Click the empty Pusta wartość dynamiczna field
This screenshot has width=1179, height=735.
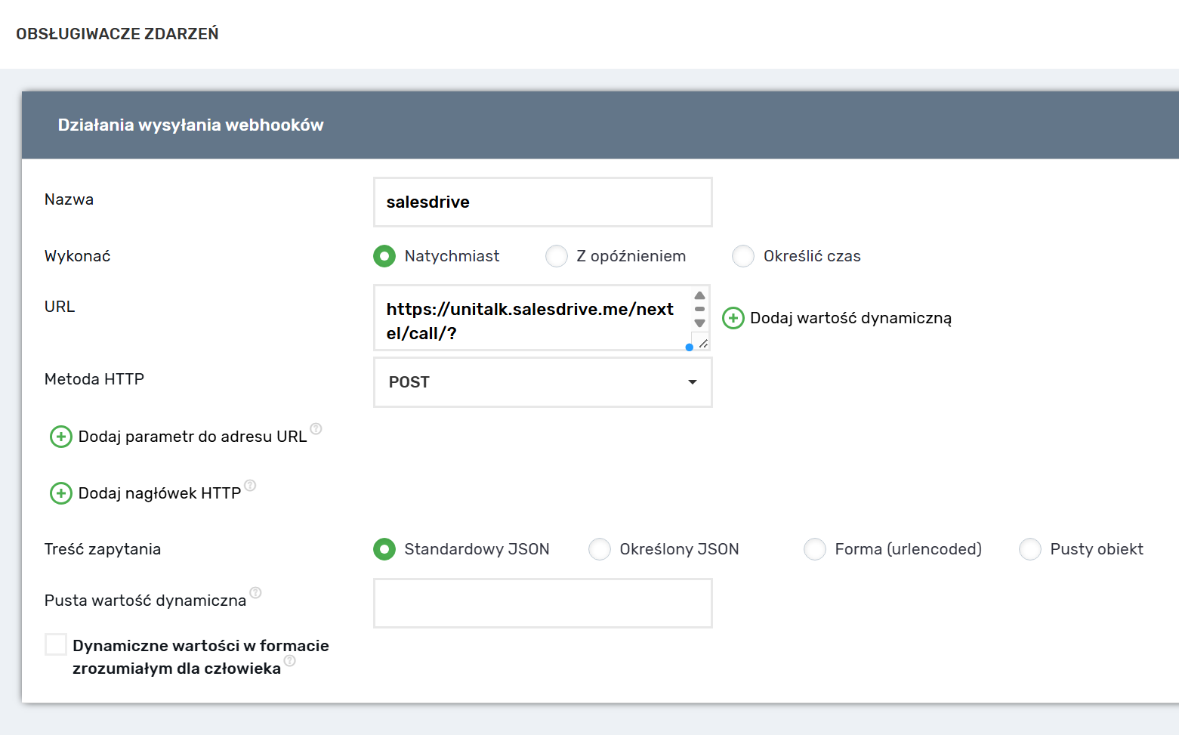(542, 603)
